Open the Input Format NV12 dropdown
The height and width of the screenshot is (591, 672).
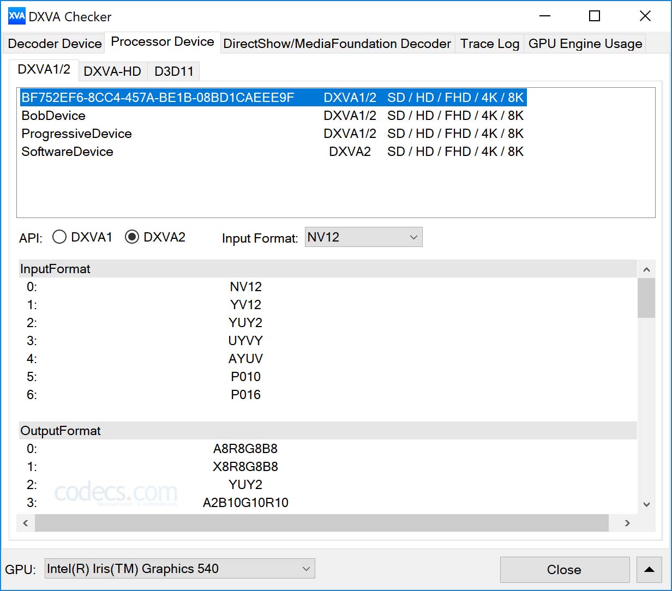click(x=363, y=237)
